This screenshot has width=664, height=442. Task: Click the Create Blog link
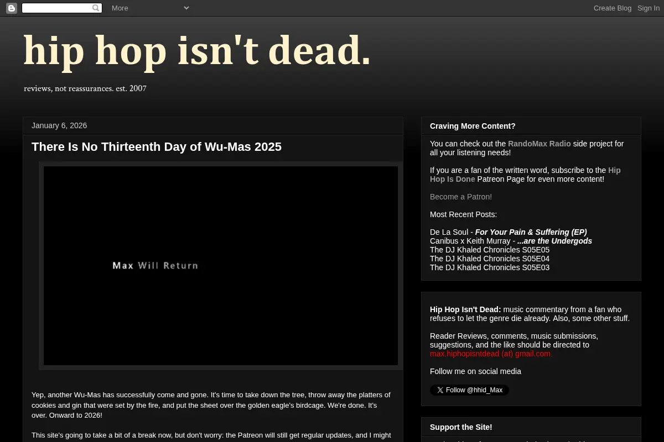(613, 8)
